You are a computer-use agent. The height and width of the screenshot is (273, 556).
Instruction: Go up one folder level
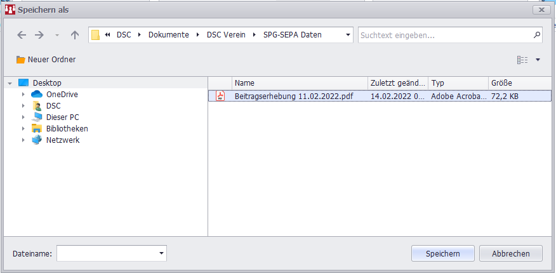click(75, 35)
